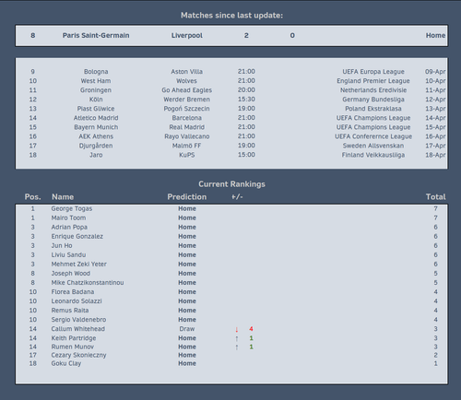
Task: Click green up arrow for Rumen Munov
Action: coord(237,347)
